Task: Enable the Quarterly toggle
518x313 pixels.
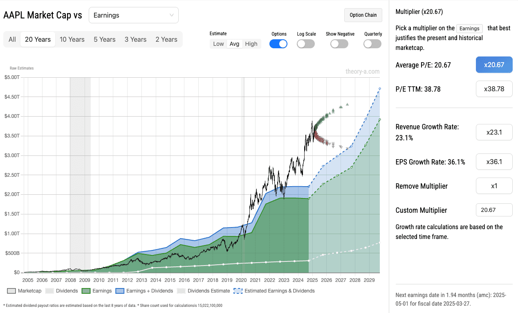Action: coord(372,44)
